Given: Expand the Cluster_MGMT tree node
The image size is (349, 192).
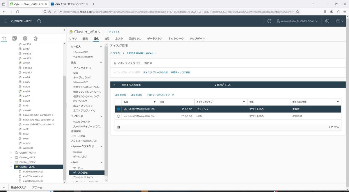Looking at the screenshot, I should click(x=11, y=153).
